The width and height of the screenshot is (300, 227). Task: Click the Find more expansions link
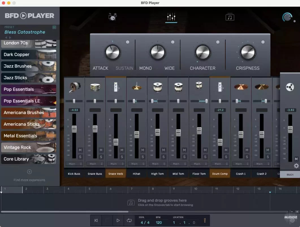pyautogui.click(x=29, y=180)
